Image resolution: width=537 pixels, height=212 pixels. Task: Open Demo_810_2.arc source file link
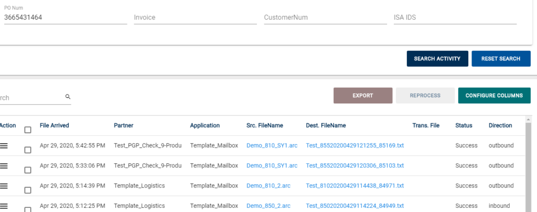pyautogui.click(x=268, y=186)
